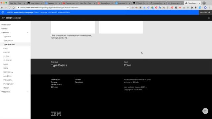Go to Previous page Type Basics

59,64
